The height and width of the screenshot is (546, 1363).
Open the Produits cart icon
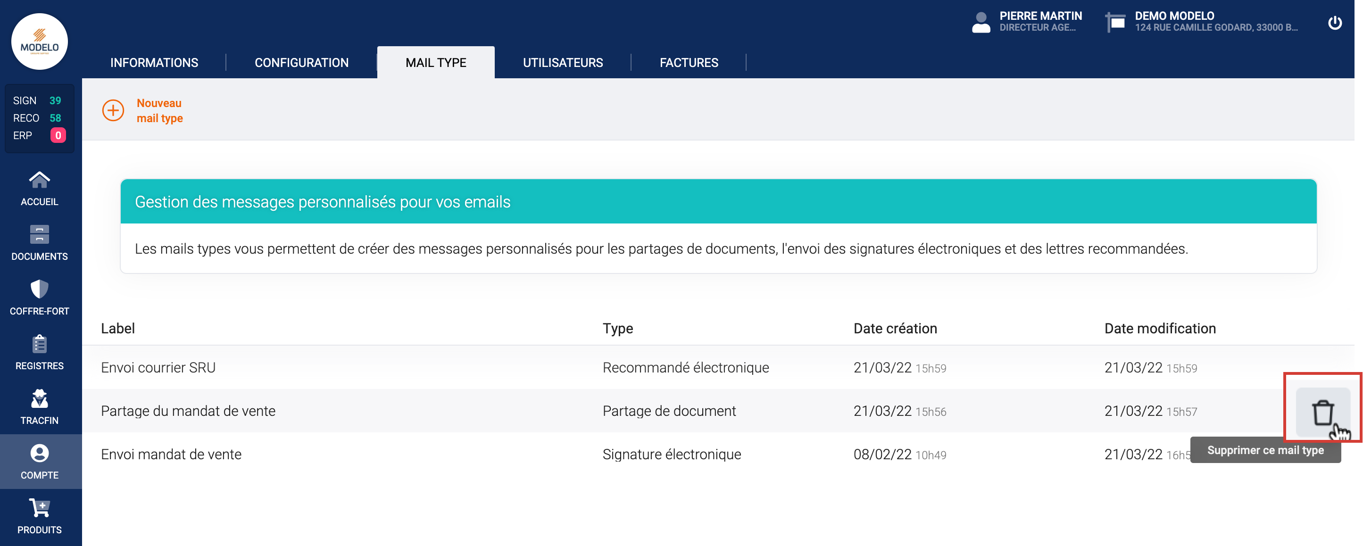tap(39, 508)
